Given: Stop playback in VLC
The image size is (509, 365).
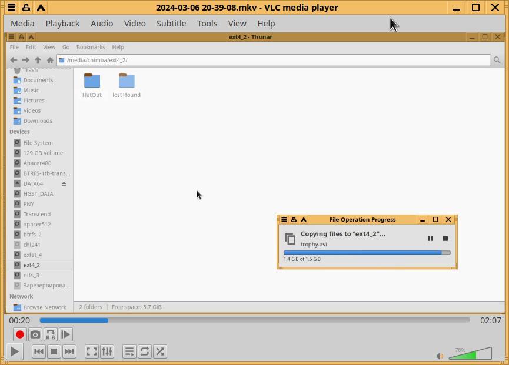Looking at the screenshot, I should tap(54, 351).
